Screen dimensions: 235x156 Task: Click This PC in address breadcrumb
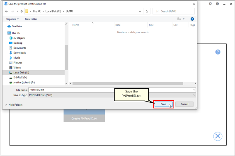click(x=37, y=11)
